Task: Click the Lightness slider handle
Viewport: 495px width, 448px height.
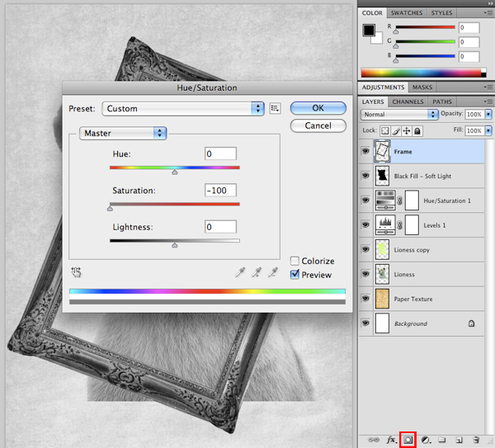Action: (x=175, y=245)
